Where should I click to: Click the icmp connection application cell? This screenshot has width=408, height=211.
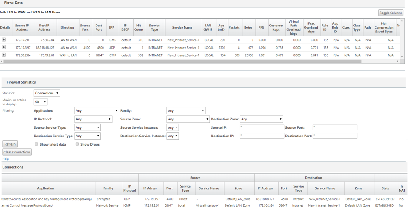pyautogui.click(x=27, y=205)
